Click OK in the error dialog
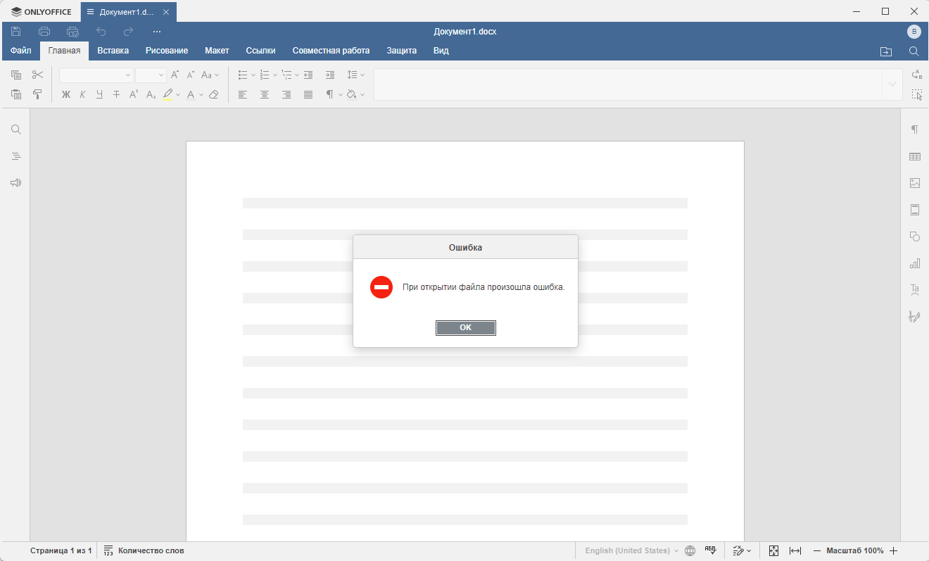929x561 pixels. tap(465, 327)
